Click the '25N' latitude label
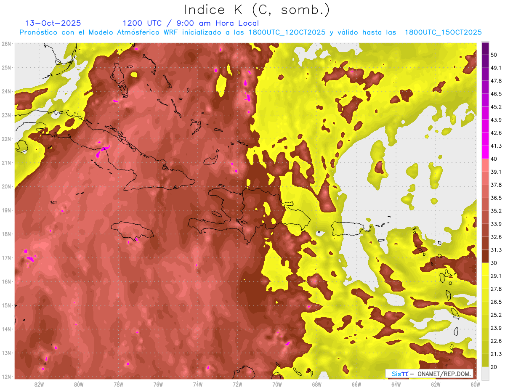 (x=6, y=68)
